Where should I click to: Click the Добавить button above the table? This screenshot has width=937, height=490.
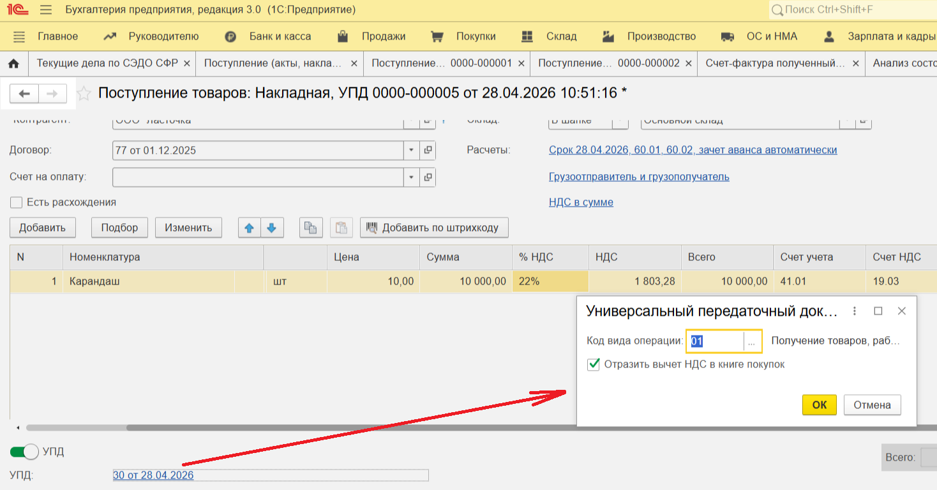pyautogui.click(x=43, y=228)
